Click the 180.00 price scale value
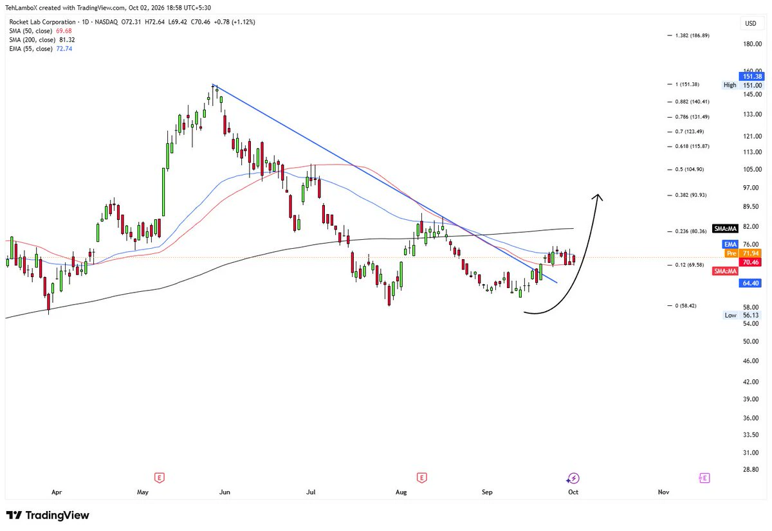This screenshot has width=772, height=531. click(752, 44)
